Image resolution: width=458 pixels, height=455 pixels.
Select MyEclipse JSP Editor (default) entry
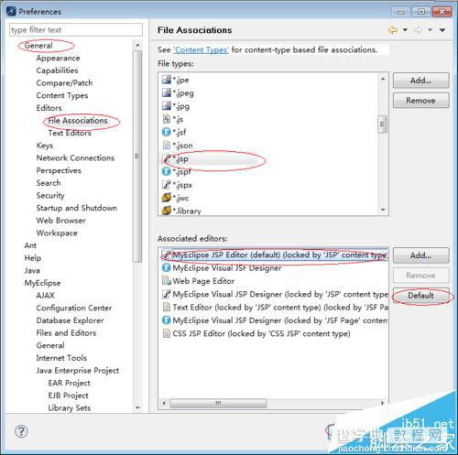pos(274,255)
